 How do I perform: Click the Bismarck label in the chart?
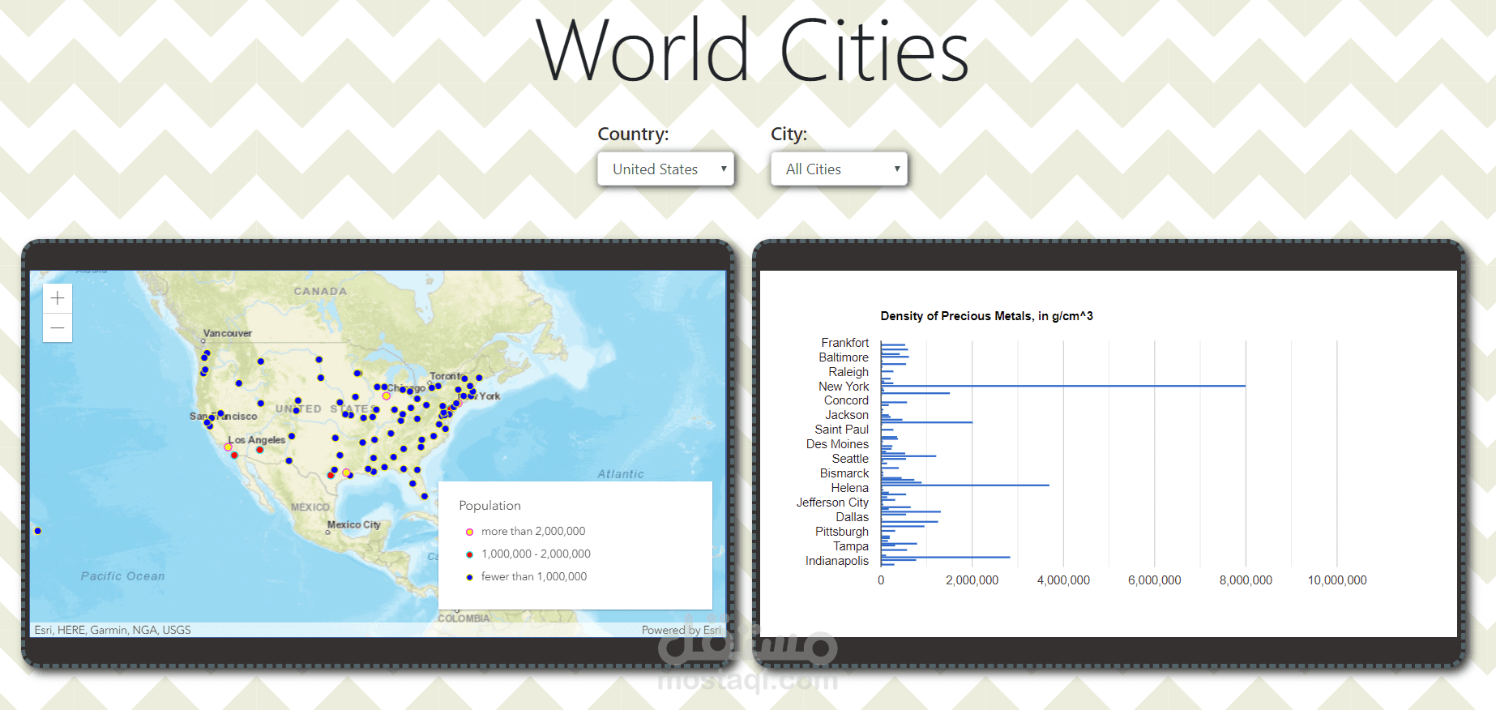tap(844, 473)
